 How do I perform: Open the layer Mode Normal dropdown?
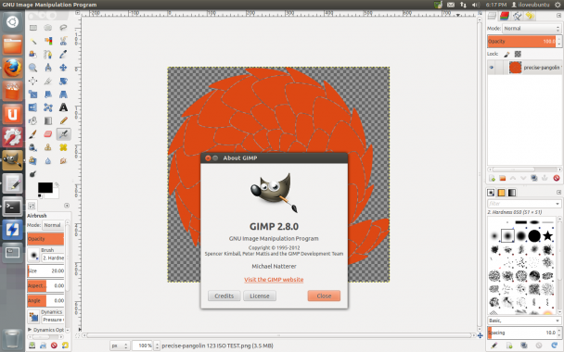tap(532, 29)
